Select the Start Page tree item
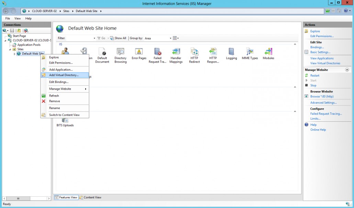The image size is (354, 208). [19, 36]
